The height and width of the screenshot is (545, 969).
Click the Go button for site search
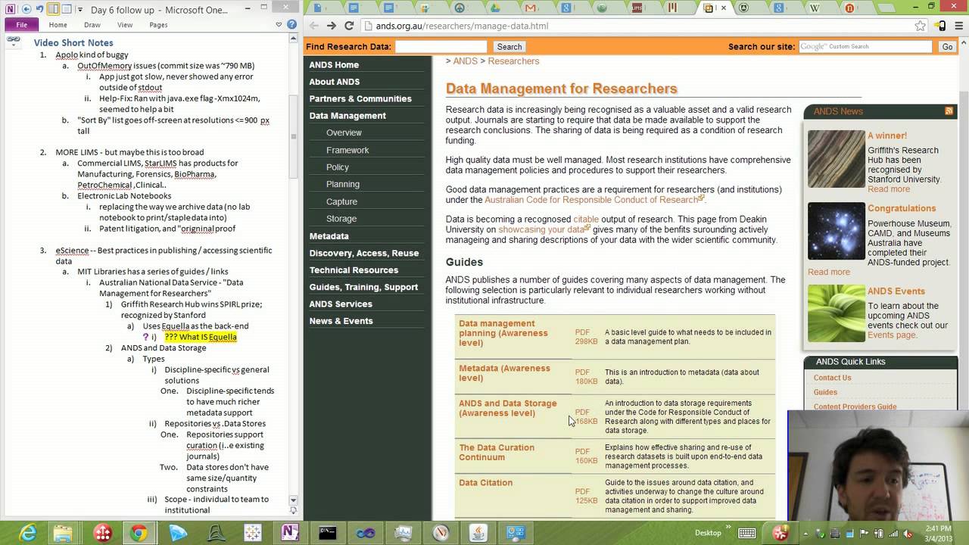click(x=947, y=47)
